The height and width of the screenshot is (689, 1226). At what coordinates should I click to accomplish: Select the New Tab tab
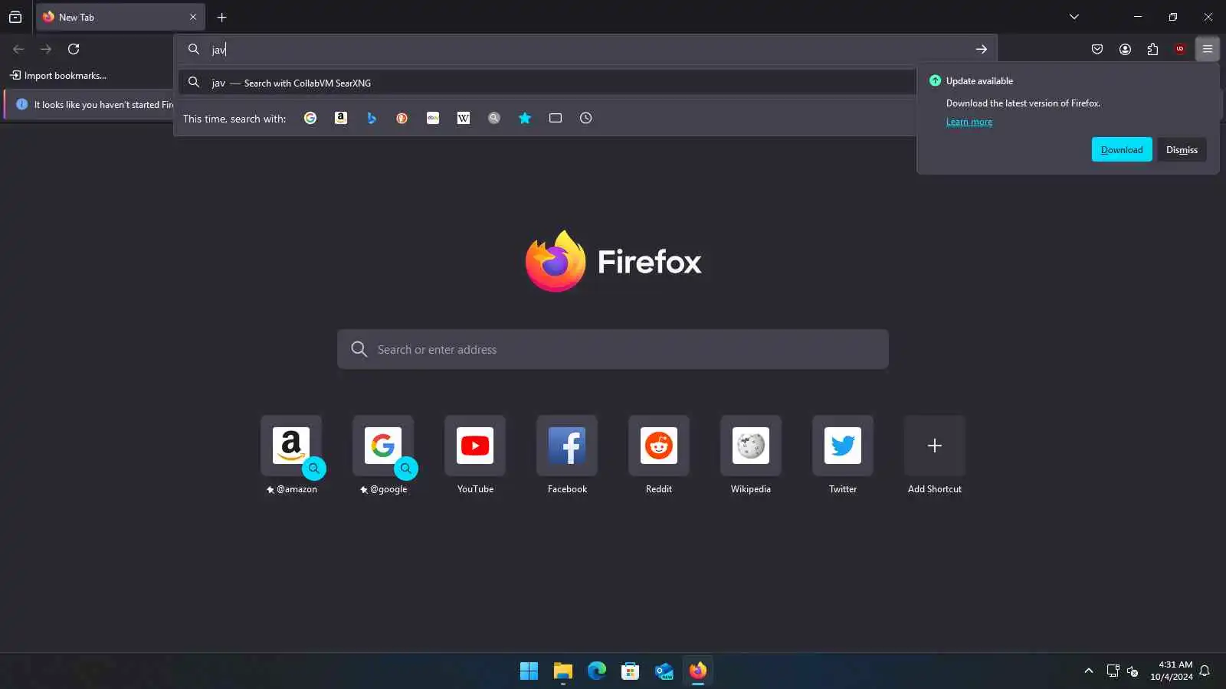[x=120, y=17]
